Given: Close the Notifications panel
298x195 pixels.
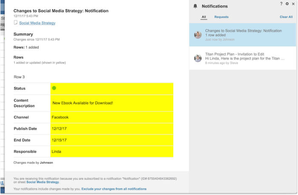Looking at the screenshot, I should point(293,4).
